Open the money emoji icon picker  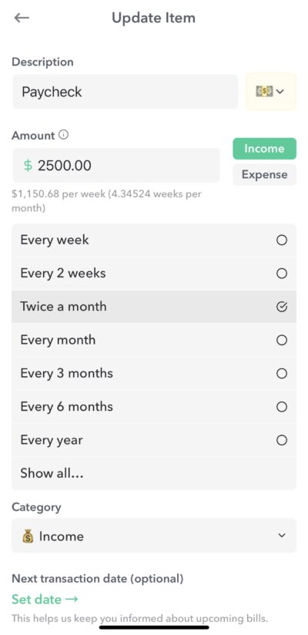[x=271, y=92]
